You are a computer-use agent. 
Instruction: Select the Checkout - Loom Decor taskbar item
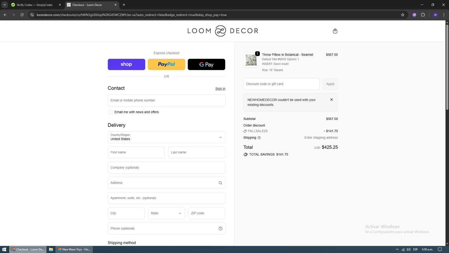click(28, 249)
